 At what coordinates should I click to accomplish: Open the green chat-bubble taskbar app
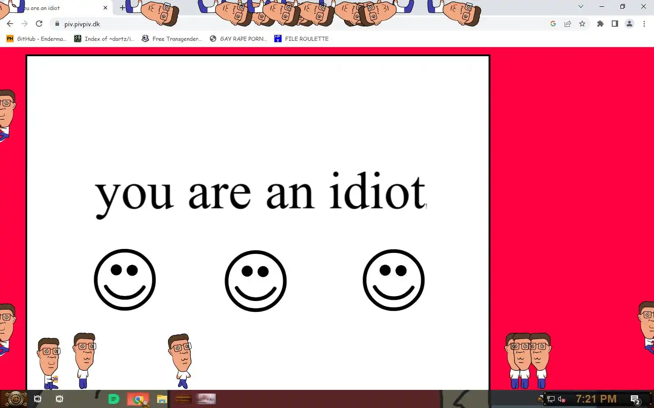[114, 399]
